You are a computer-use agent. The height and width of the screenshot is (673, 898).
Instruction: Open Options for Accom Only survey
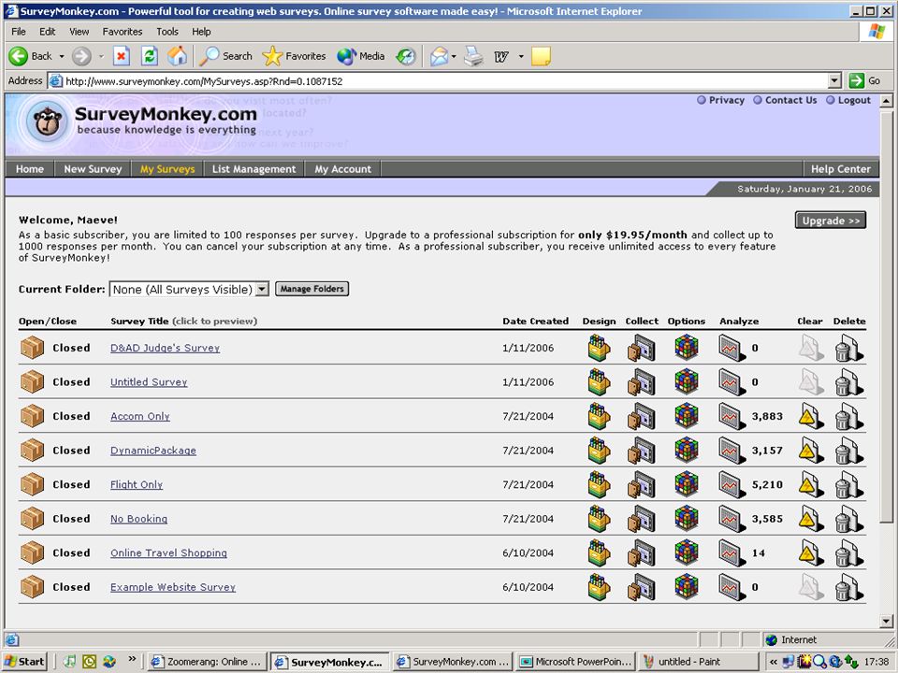(686, 416)
